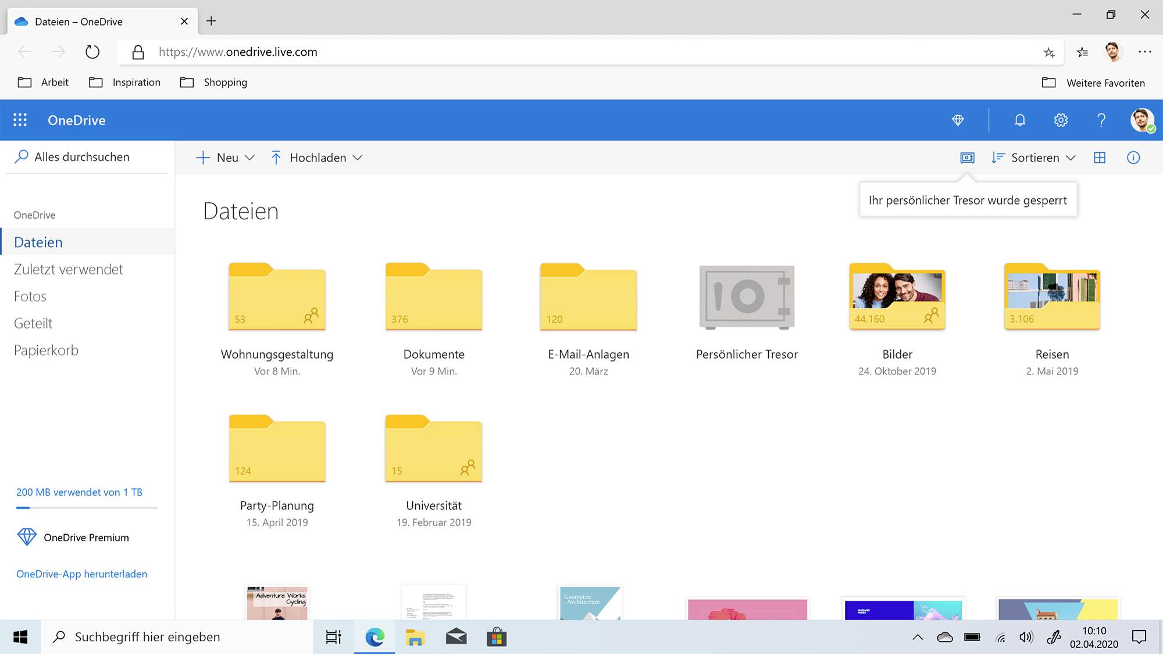Image resolution: width=1163 pixels, height=654 pixels.
Task: Open the OneDrive Premium diamond icon
Action: pos(958,120)
